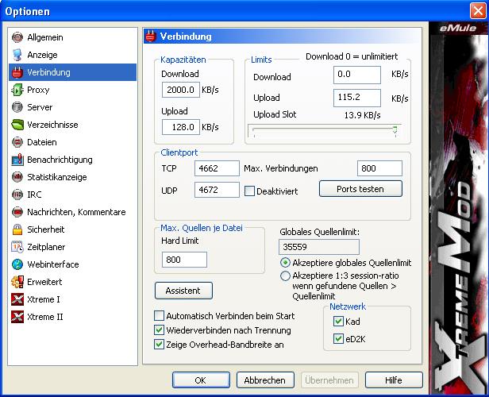Screen dimensions: 489x397
Task: Go to the Server settings page
Action: (73, 107)
